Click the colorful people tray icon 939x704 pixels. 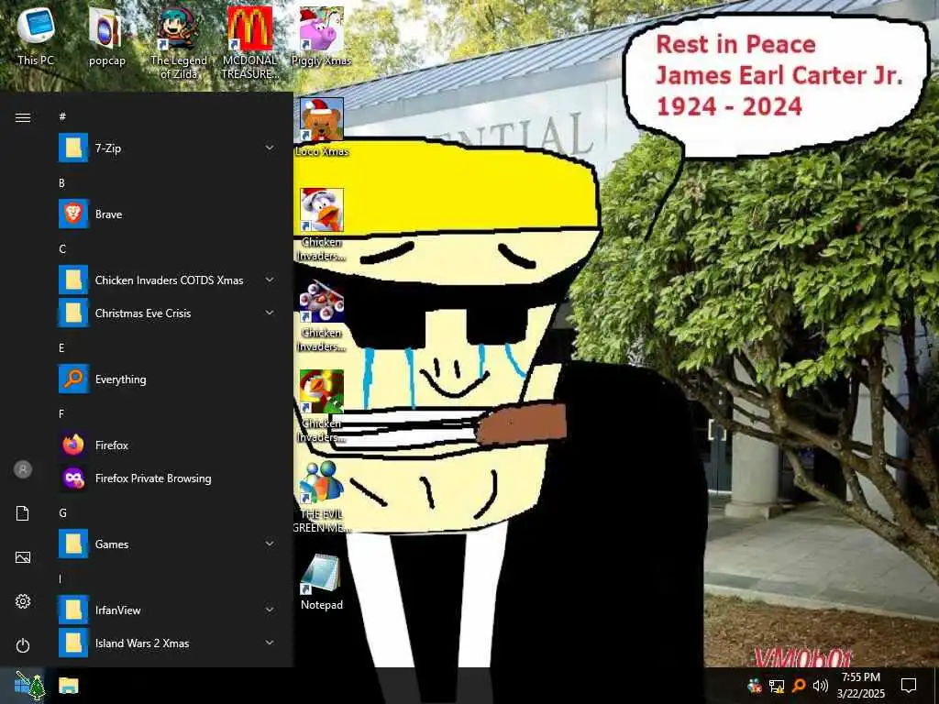(755, 686)
